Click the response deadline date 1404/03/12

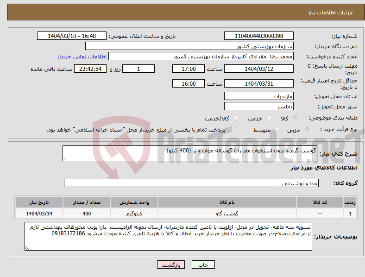[258, 69]
